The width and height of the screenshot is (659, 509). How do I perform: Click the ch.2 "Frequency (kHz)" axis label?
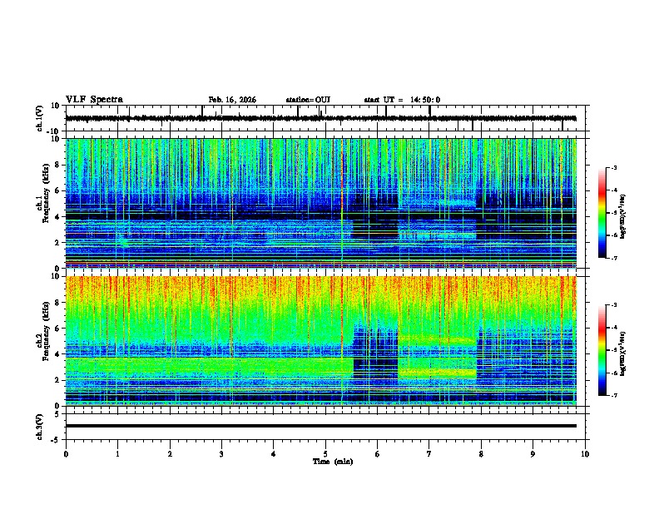[46, 330]
